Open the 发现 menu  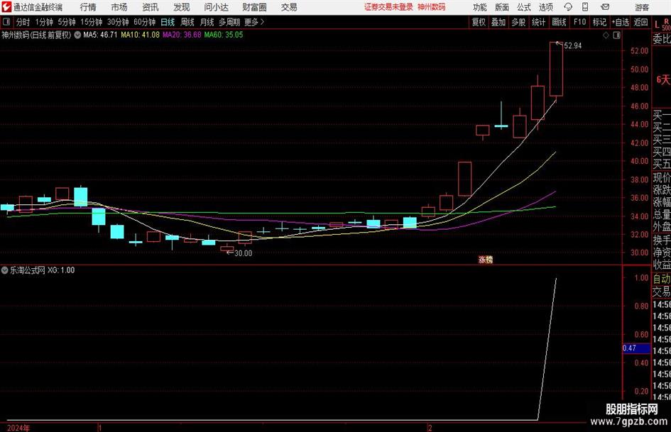tap(182, 7)
